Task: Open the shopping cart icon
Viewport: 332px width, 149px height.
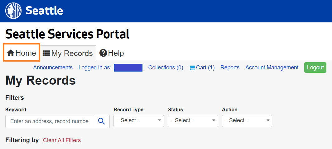Action: click(192, 68)
